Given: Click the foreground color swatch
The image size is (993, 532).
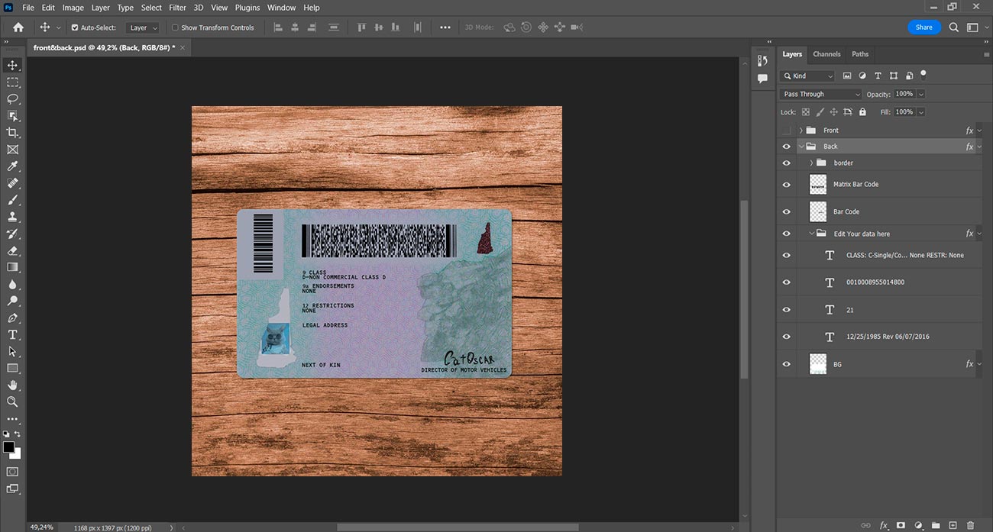Looking at the screenshot, I should point(8,447).
